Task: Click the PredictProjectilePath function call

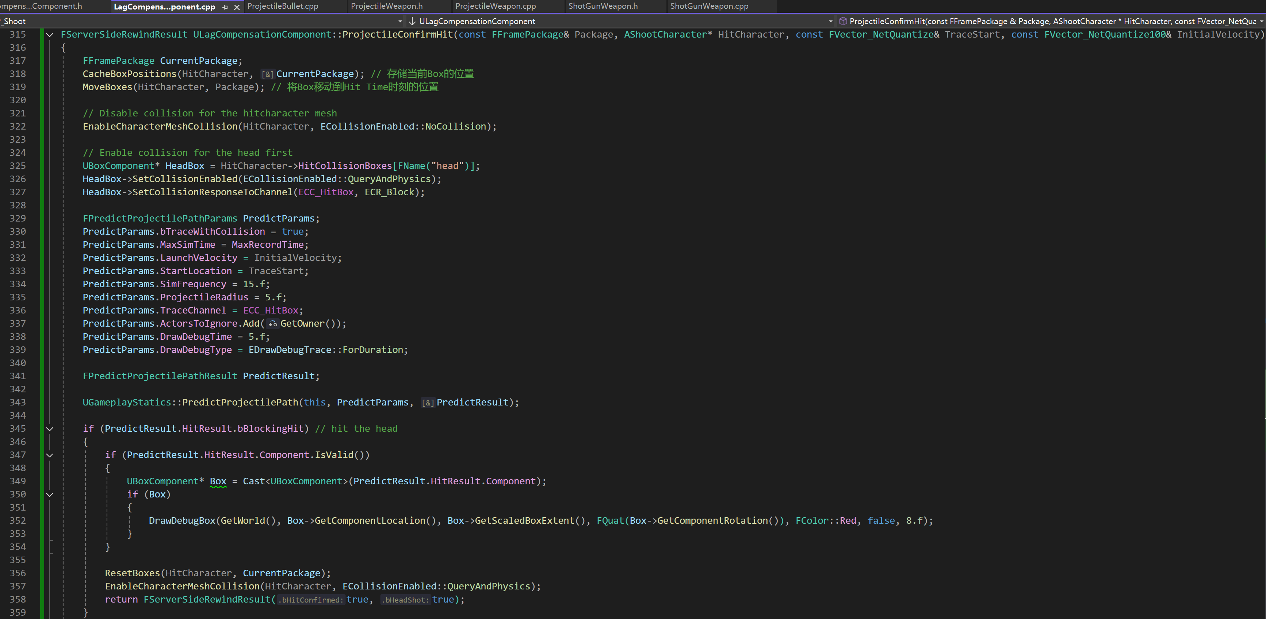Action: [x=240, y=402]
